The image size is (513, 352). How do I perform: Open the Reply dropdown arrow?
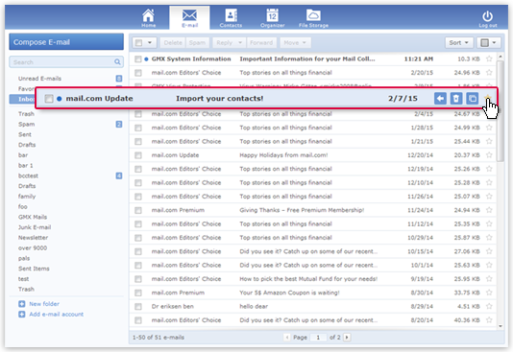pyautogui.click(x=240, y=43)
